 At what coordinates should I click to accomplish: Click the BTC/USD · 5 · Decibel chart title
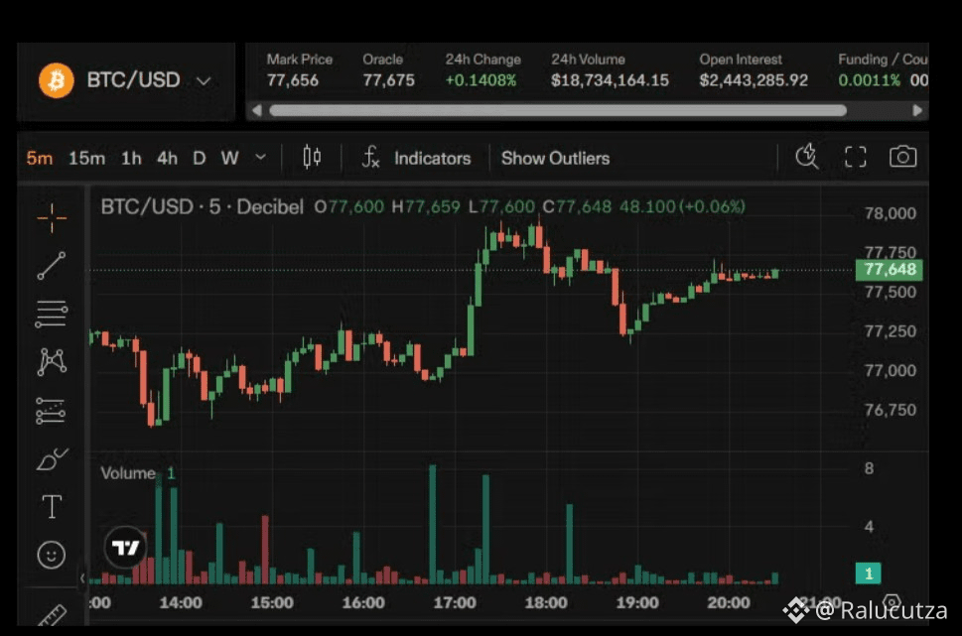[202, 206]
